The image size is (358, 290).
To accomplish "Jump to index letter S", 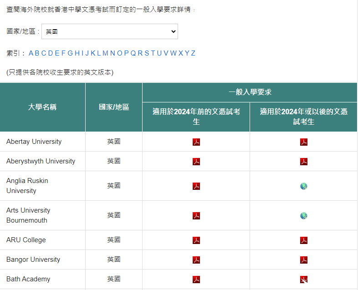I will 147,53.
